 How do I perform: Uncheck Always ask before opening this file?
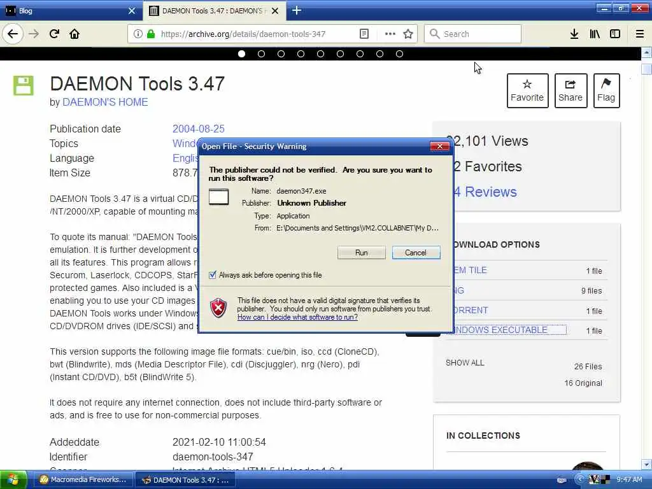[213, 275]
